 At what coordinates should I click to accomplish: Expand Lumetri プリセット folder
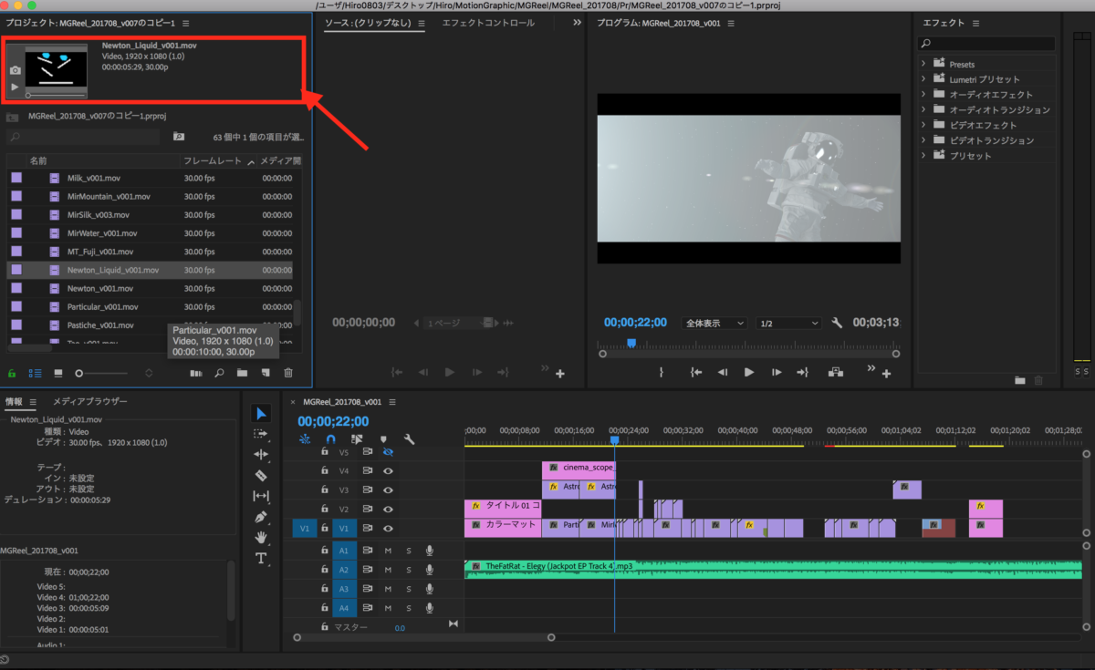coord(923,79)
